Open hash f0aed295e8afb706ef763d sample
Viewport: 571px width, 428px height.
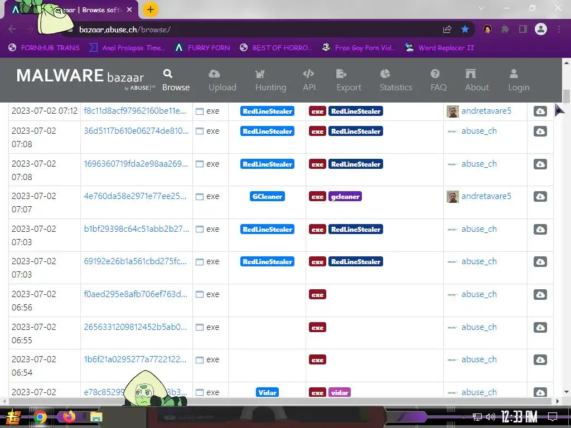[x=136, y=294]
